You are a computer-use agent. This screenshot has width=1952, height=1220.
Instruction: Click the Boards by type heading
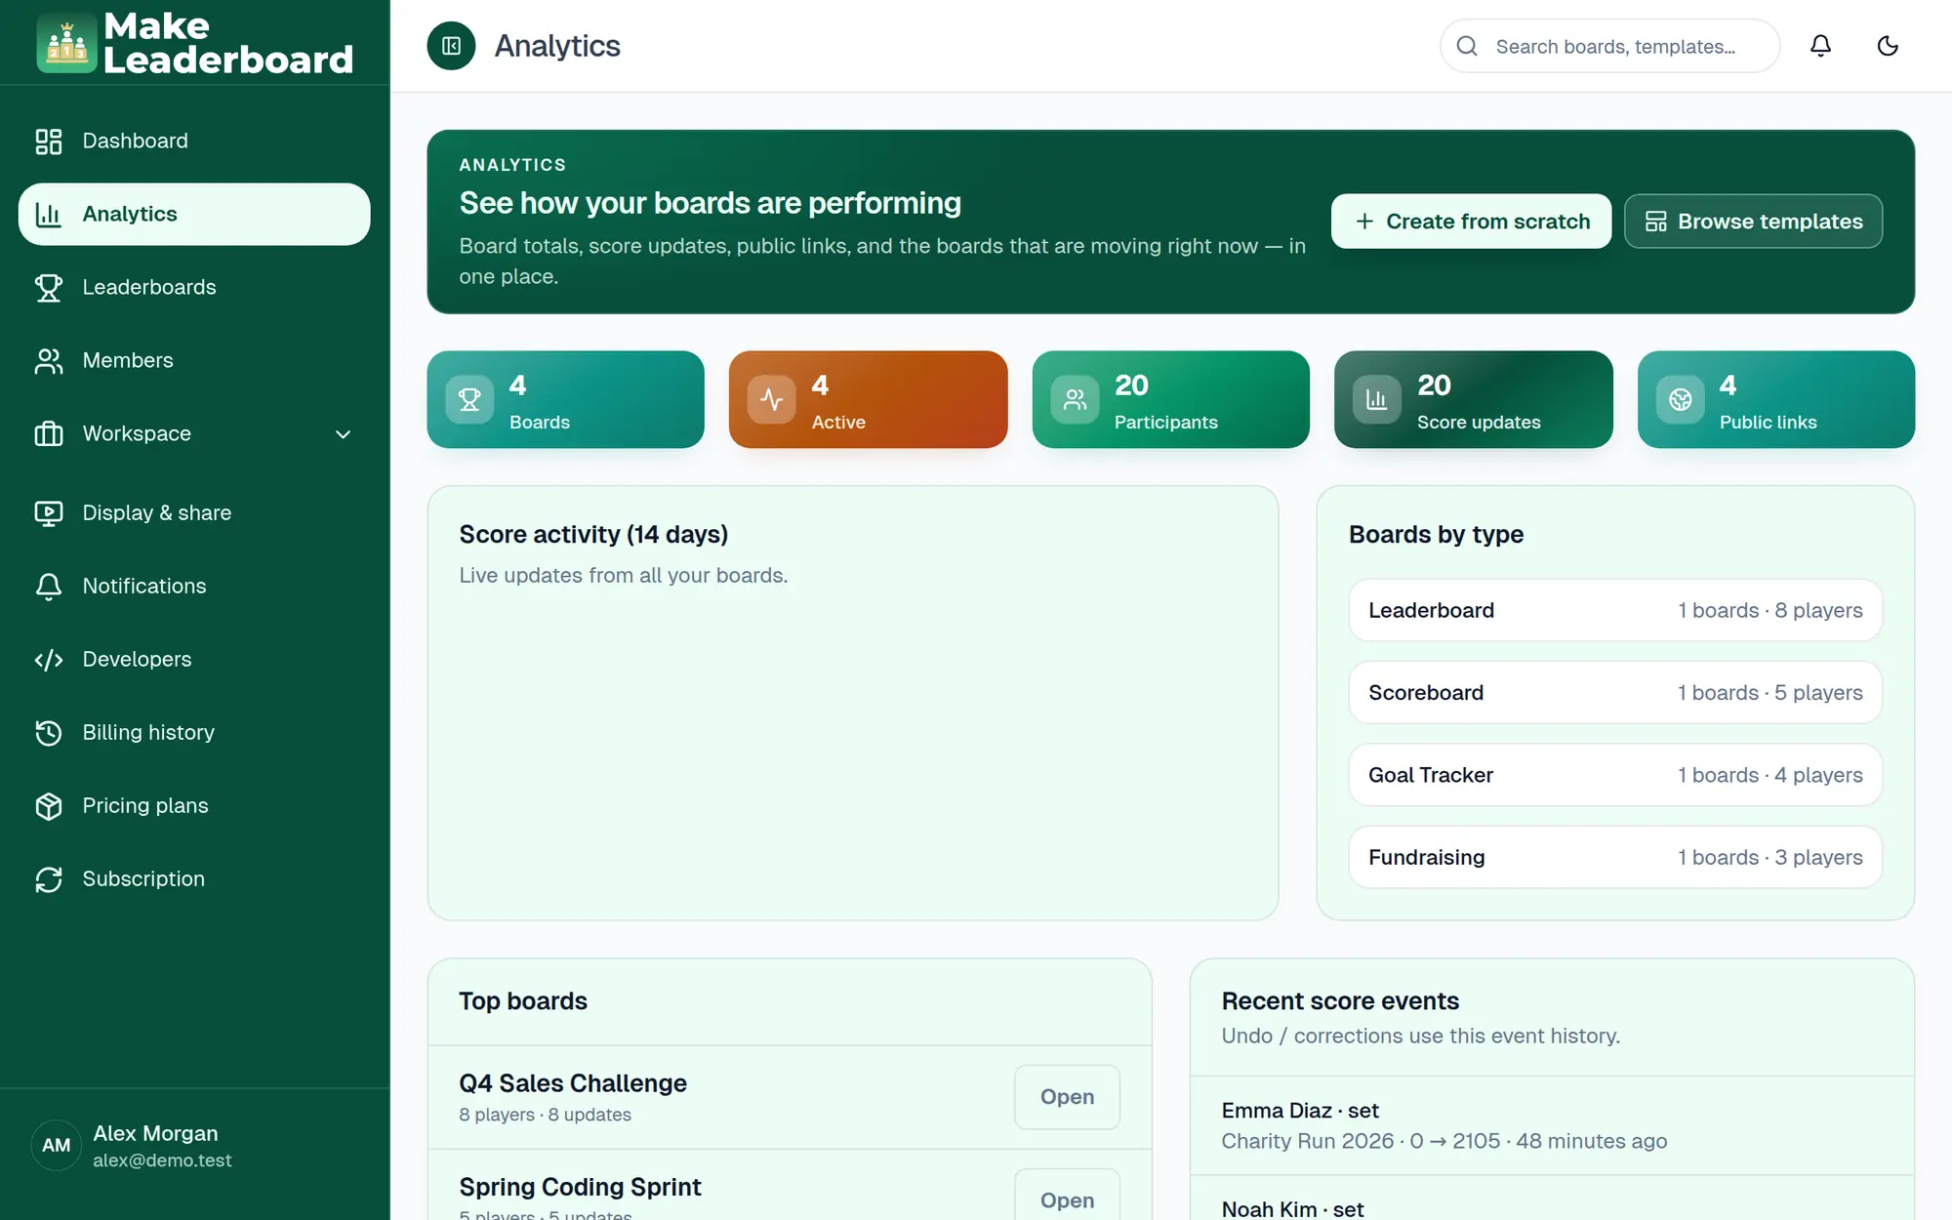[x=1436, y=535]
